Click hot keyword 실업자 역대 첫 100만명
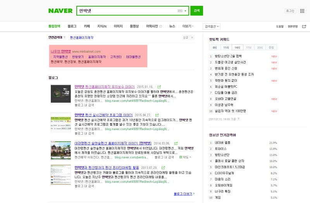The height and width of the screenshot is (203, 310). point(230,111)
